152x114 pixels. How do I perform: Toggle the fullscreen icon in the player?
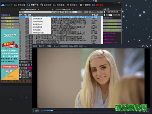(147, 111)
